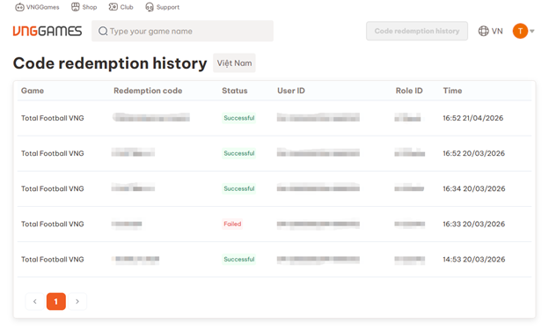549x331 pixels.
Task: Expand the account dropdown arrow
Action: coord(532,31)
